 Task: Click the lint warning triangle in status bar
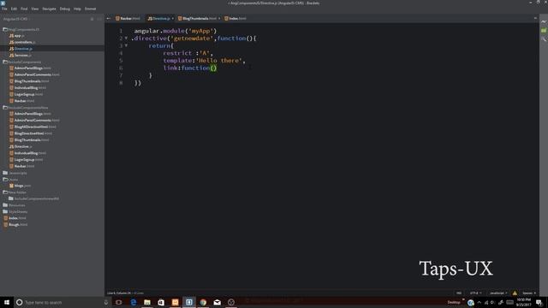[515, 293]
